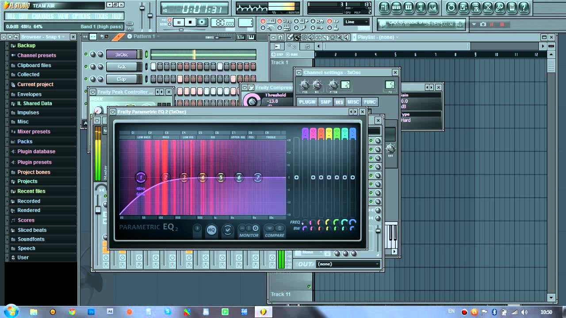Open Chrome from the Windows taskbar
Viewport: 566px width, 318px height.
tap(72, 312)
